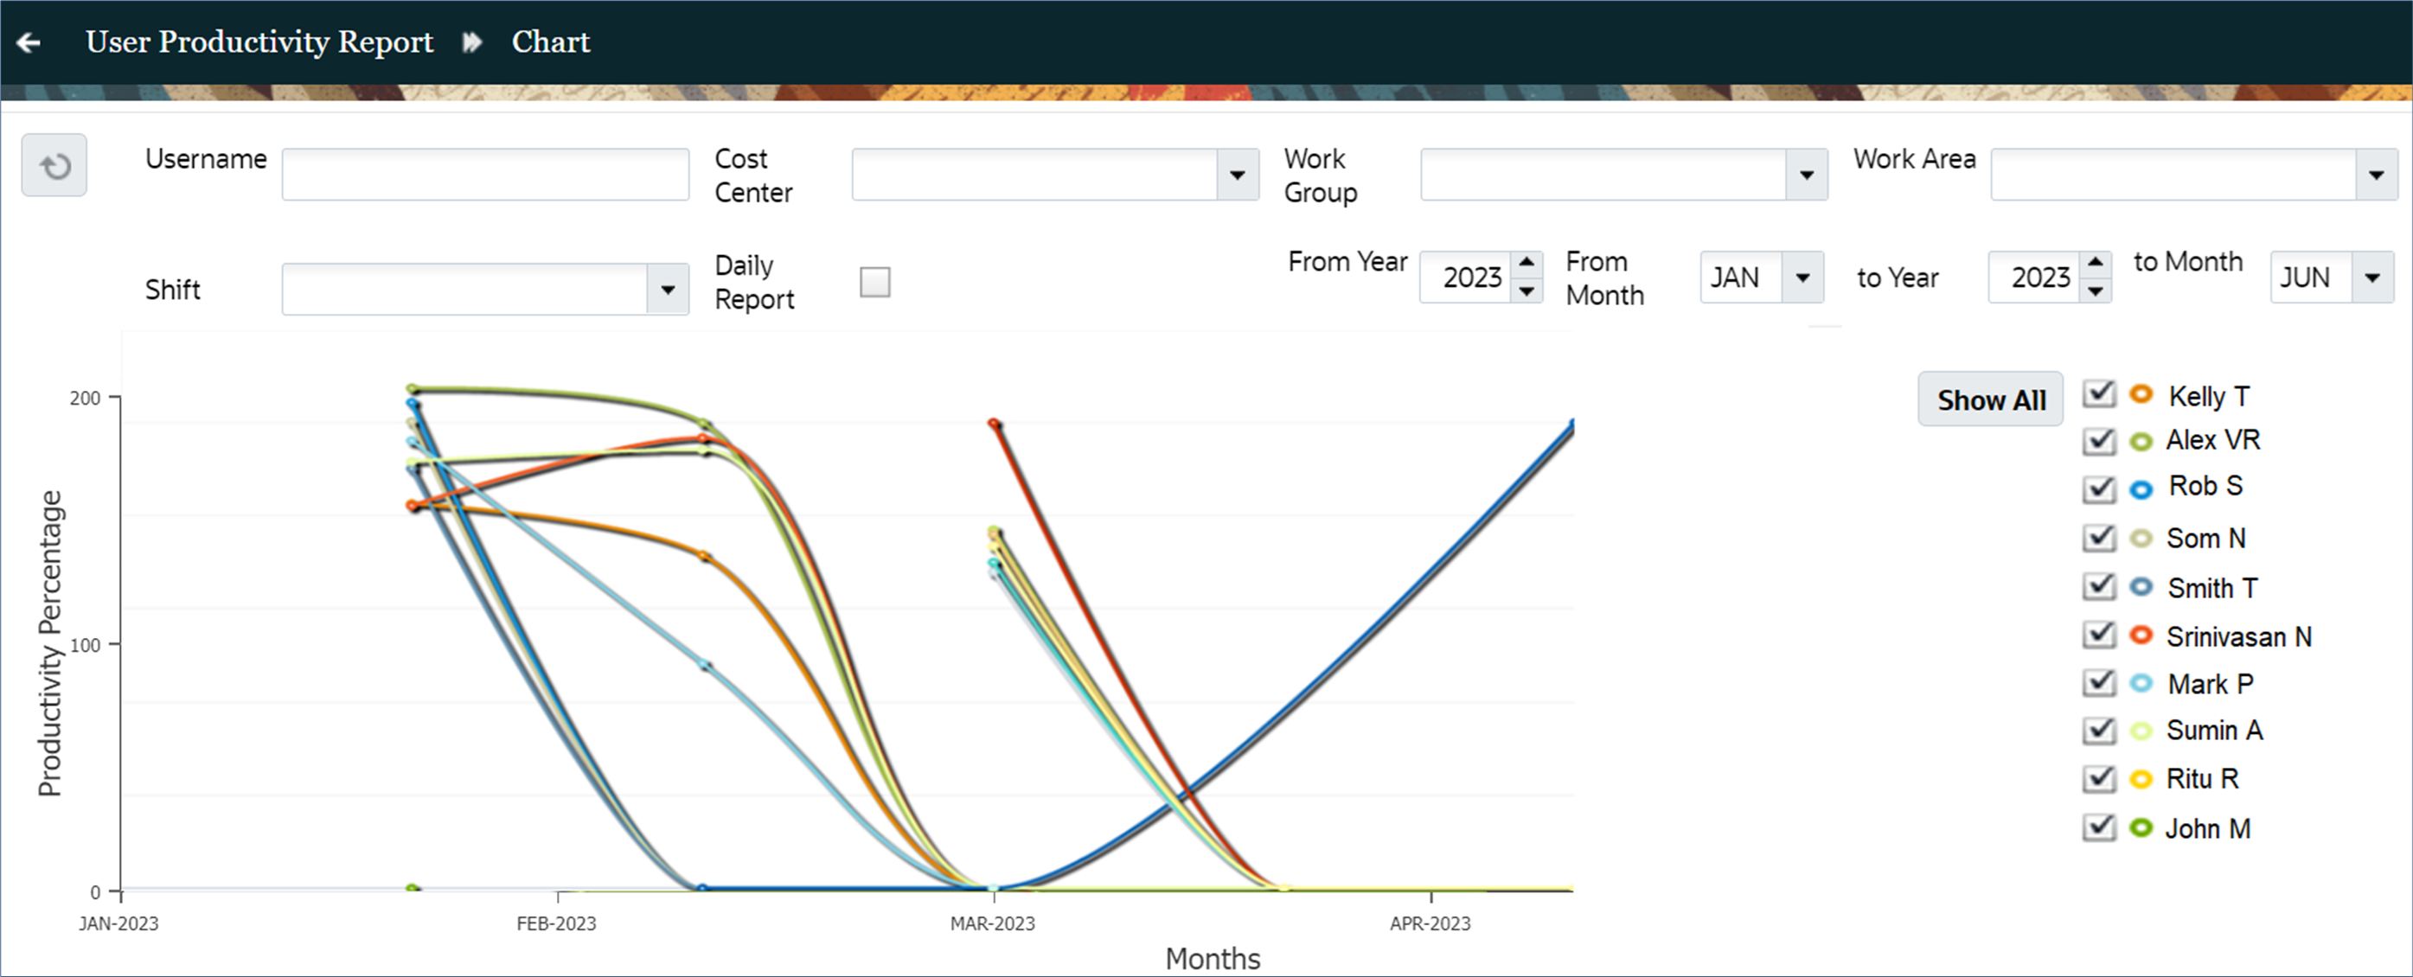Viewport: 2413px width, 977px height.
Task: Select the Chart breadcrumb item
Action: pos(551,42)
